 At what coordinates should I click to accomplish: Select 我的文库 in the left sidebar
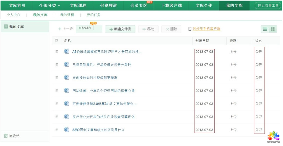[16, 27]
